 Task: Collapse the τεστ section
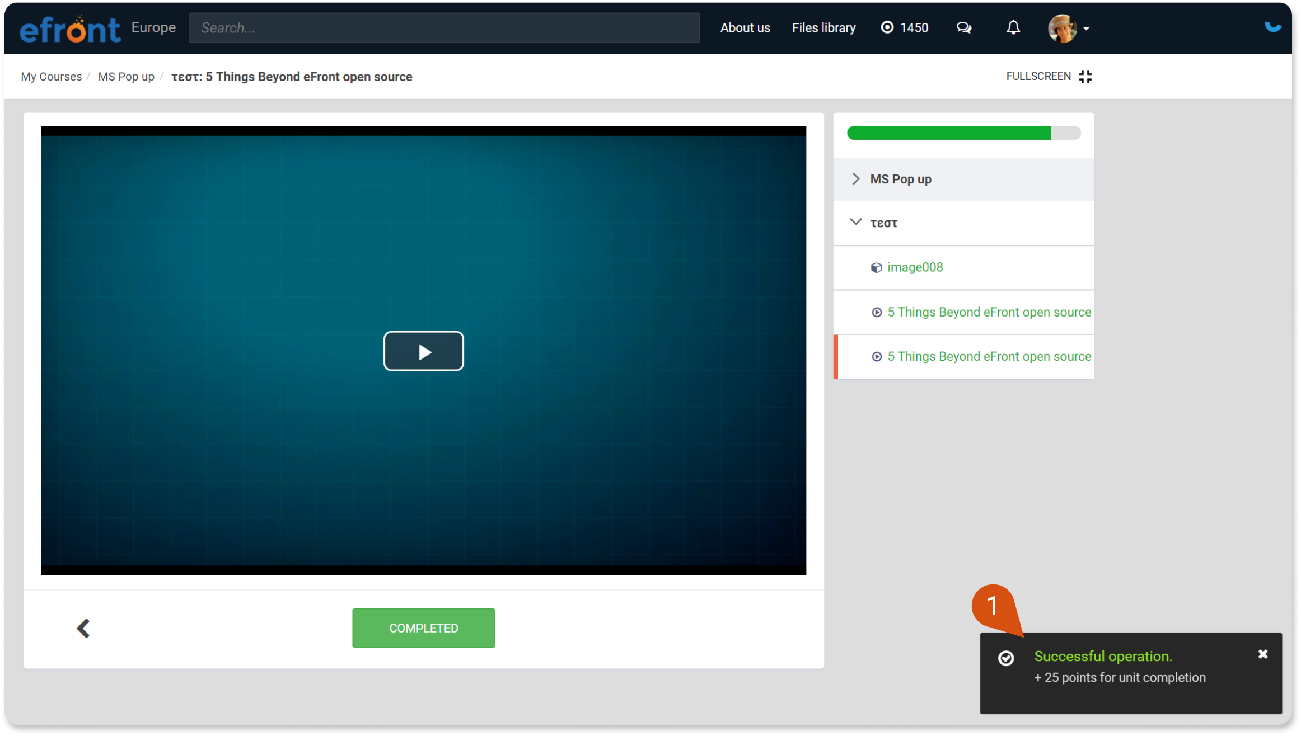(x=963, y=223)
